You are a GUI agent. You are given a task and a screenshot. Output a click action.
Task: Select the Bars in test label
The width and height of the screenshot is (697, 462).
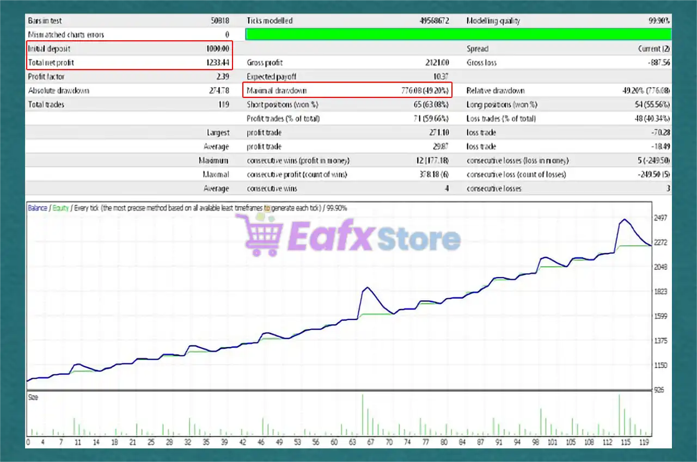[x=45, y=21]
